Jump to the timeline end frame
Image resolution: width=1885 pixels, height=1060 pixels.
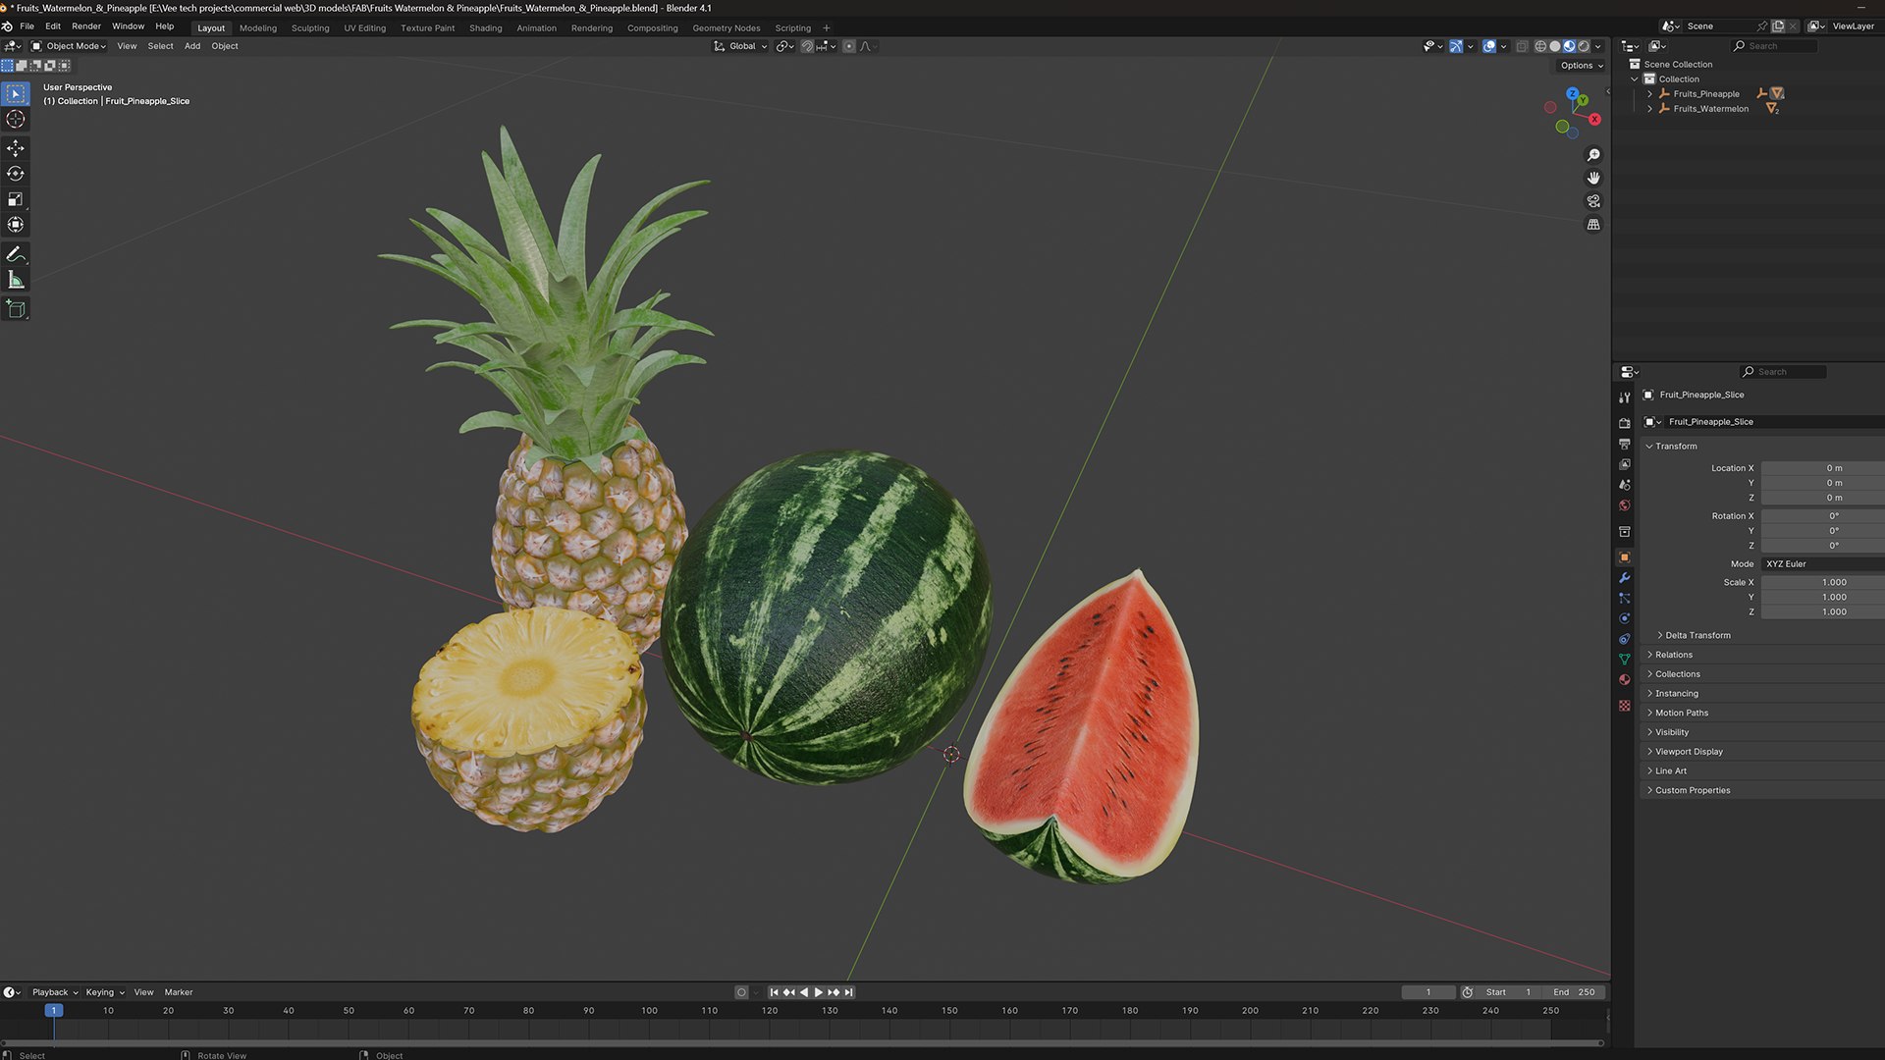(849, 992)
